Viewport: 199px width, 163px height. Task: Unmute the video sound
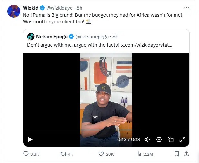147,140
